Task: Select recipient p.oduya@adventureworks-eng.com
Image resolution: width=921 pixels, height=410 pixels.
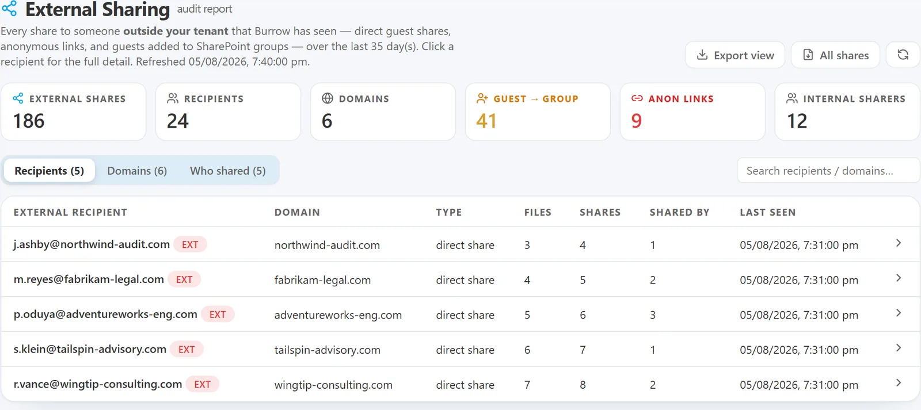Action: click(x=105, y=315)
